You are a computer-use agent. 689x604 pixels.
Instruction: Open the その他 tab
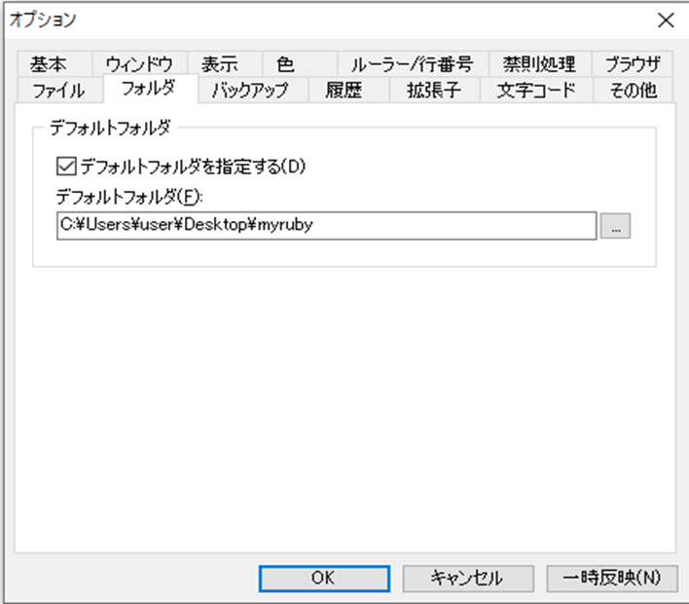coord(633,91)
